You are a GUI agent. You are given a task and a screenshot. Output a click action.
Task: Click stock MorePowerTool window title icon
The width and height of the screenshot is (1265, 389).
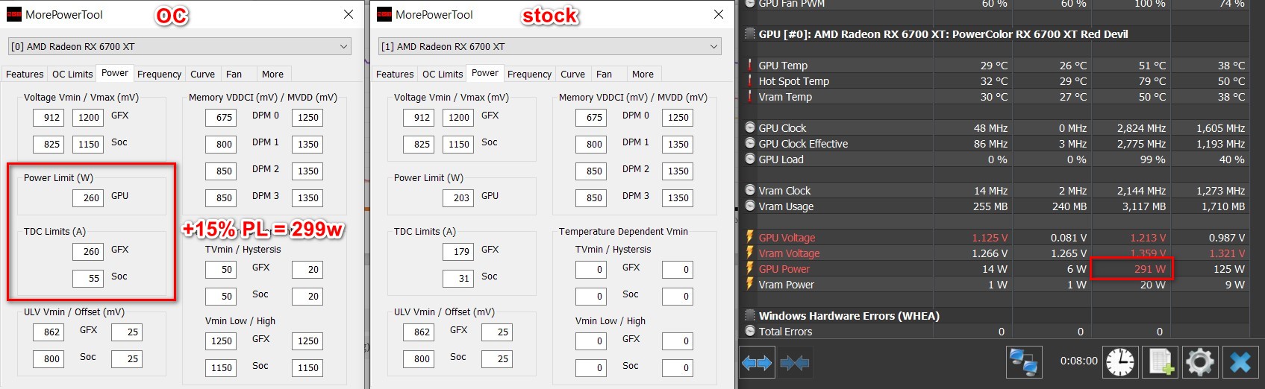(384, 14)
